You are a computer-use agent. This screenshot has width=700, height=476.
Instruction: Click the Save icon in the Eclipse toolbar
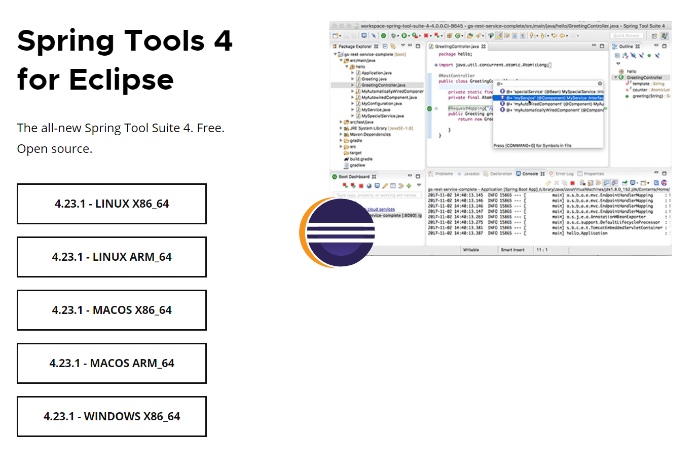(346, 35)
